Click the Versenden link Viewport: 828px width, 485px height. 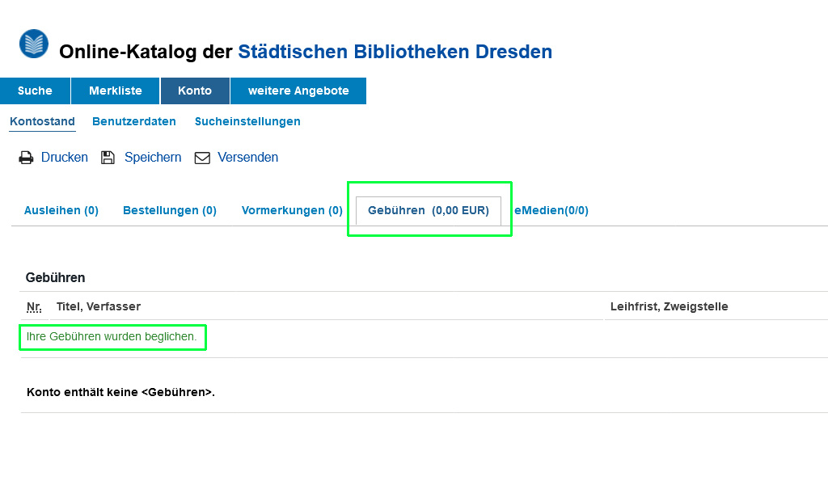point(247,158)
